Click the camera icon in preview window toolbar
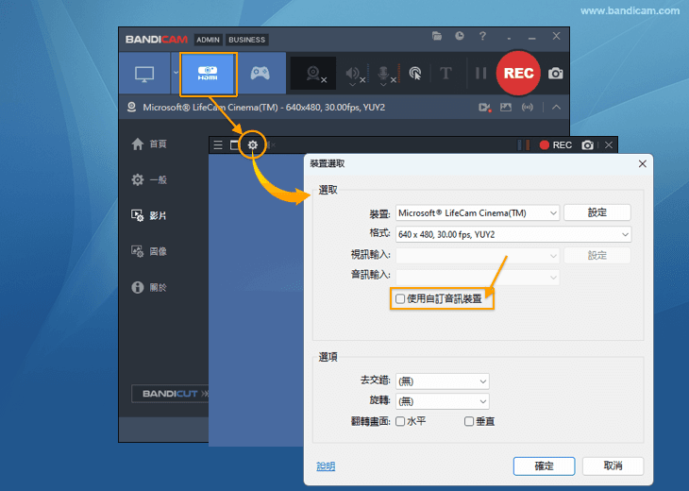689x491 pixels. pyautogui.click(x=587, y=145)
